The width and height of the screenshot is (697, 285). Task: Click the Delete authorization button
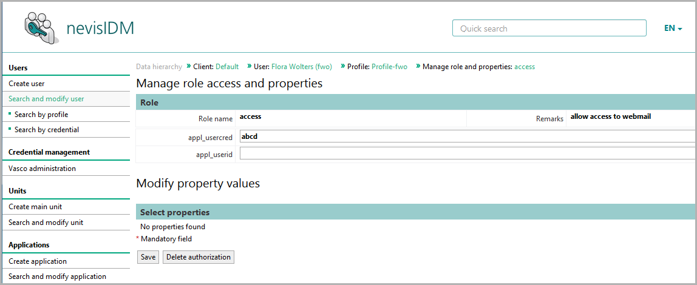[x=199, y=257]
